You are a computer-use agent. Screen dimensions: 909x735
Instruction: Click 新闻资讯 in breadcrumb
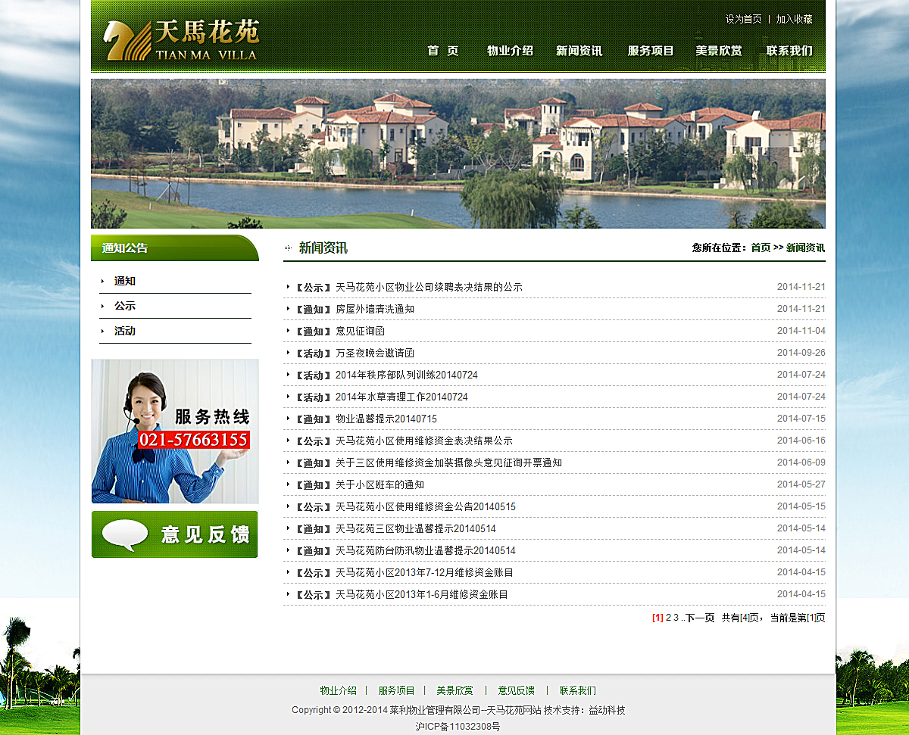click(x=805, y=248)
